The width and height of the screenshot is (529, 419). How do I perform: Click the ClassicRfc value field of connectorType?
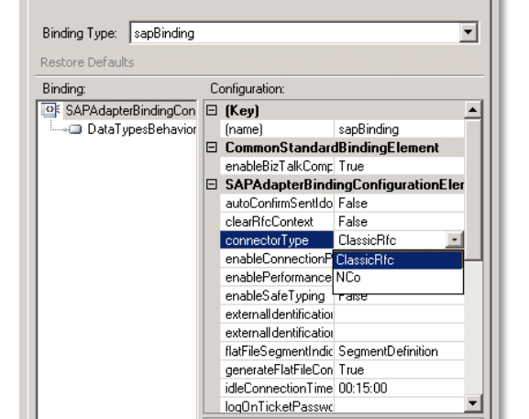point(390,240)
